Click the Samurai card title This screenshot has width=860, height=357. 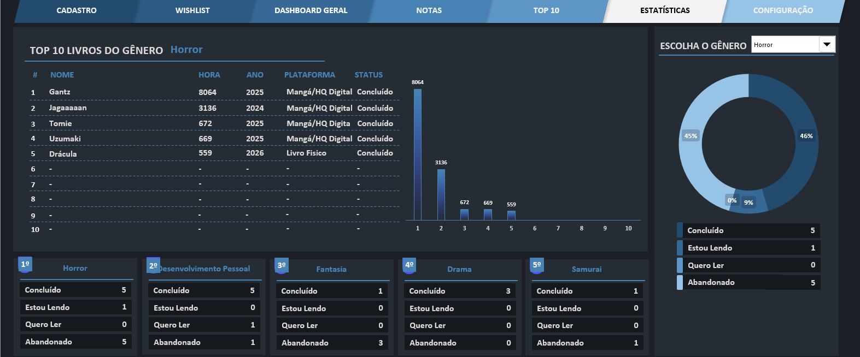click(587, 269)
